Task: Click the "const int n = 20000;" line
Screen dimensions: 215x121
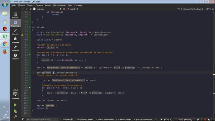Action: (49, 40)
